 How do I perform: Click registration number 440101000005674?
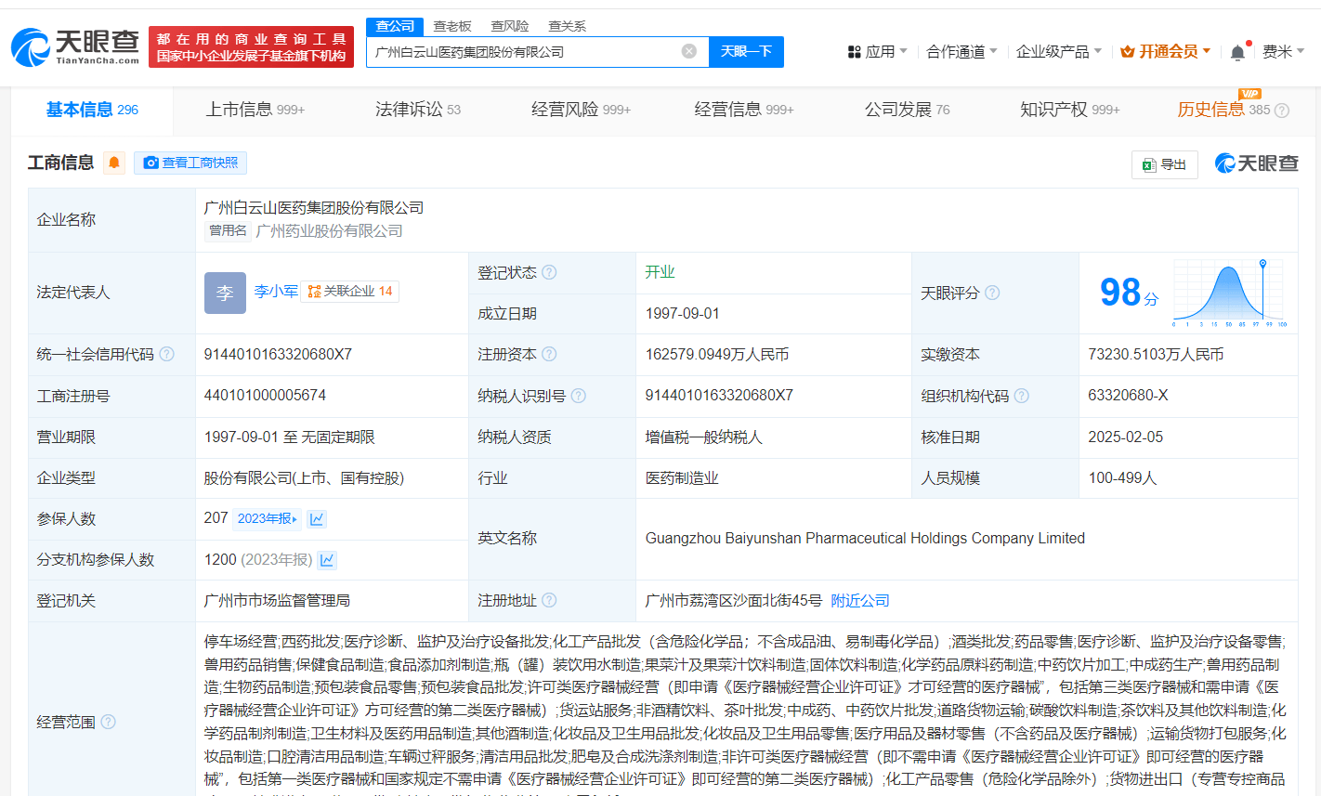click(265, 396)
